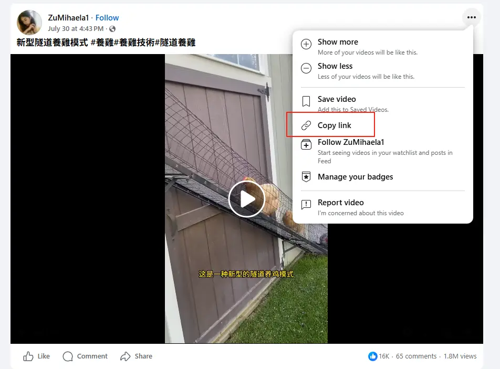The width and height of the screenshot is (500, 369).
Task: Like the post with thumbs-up button
Action: point(37,356)
